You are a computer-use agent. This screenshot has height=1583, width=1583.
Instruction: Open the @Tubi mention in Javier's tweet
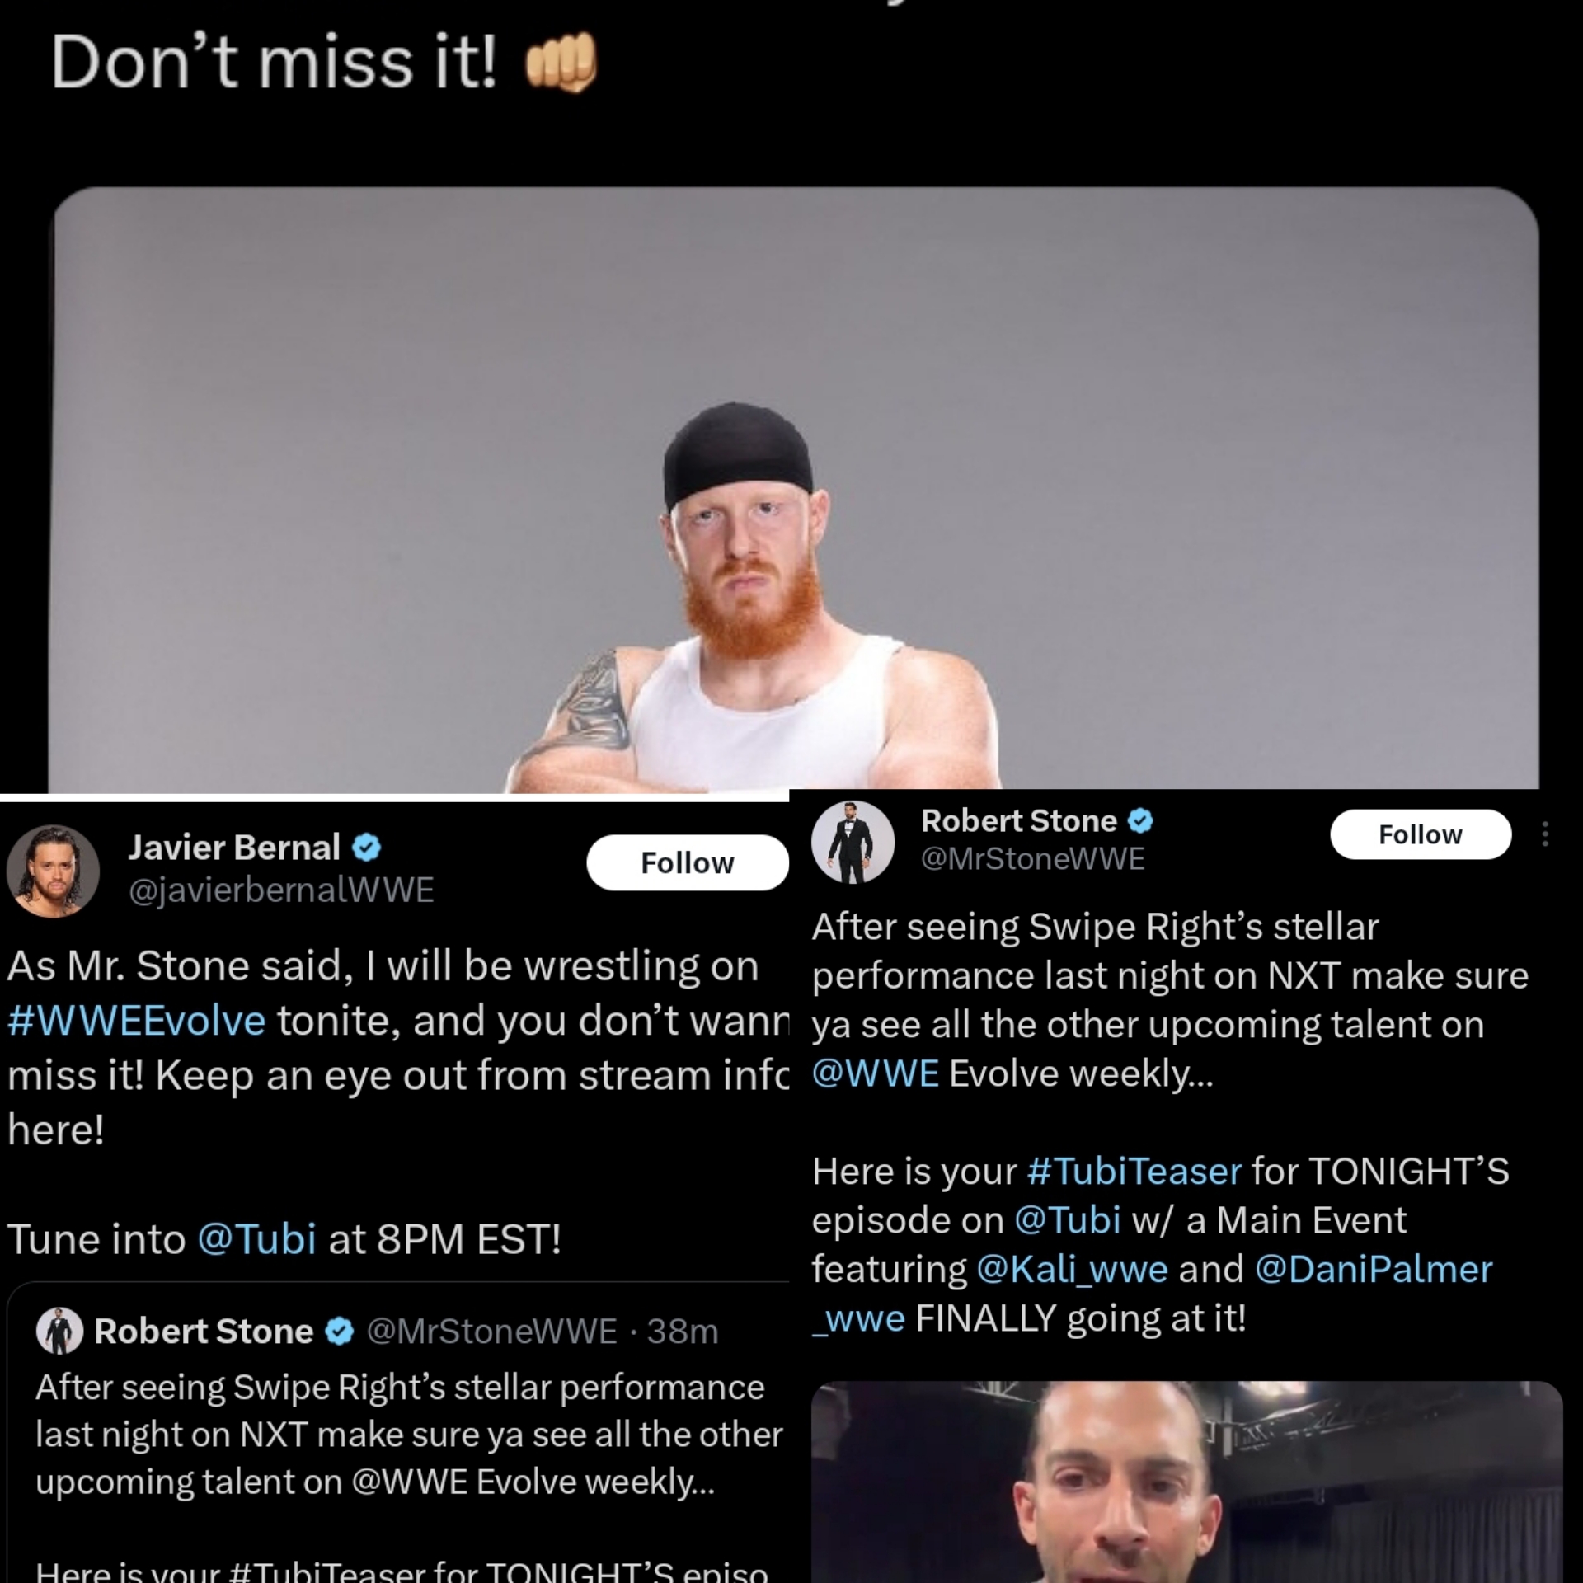tap(256, 1239)
